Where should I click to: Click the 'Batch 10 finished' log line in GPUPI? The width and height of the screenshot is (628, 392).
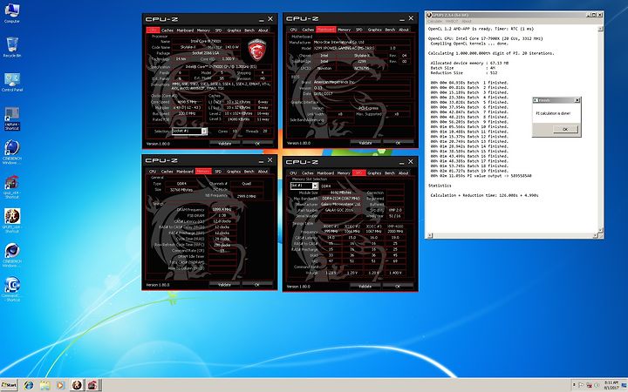[469, 126]
